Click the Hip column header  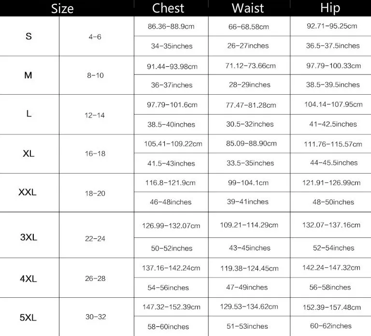coord(330,8)
